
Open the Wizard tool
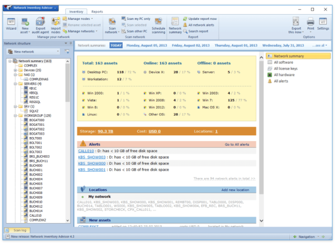point(11,24)
